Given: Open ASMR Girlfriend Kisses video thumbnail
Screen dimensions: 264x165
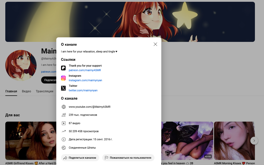Looking at the screenshot, I should coord(31,141).
